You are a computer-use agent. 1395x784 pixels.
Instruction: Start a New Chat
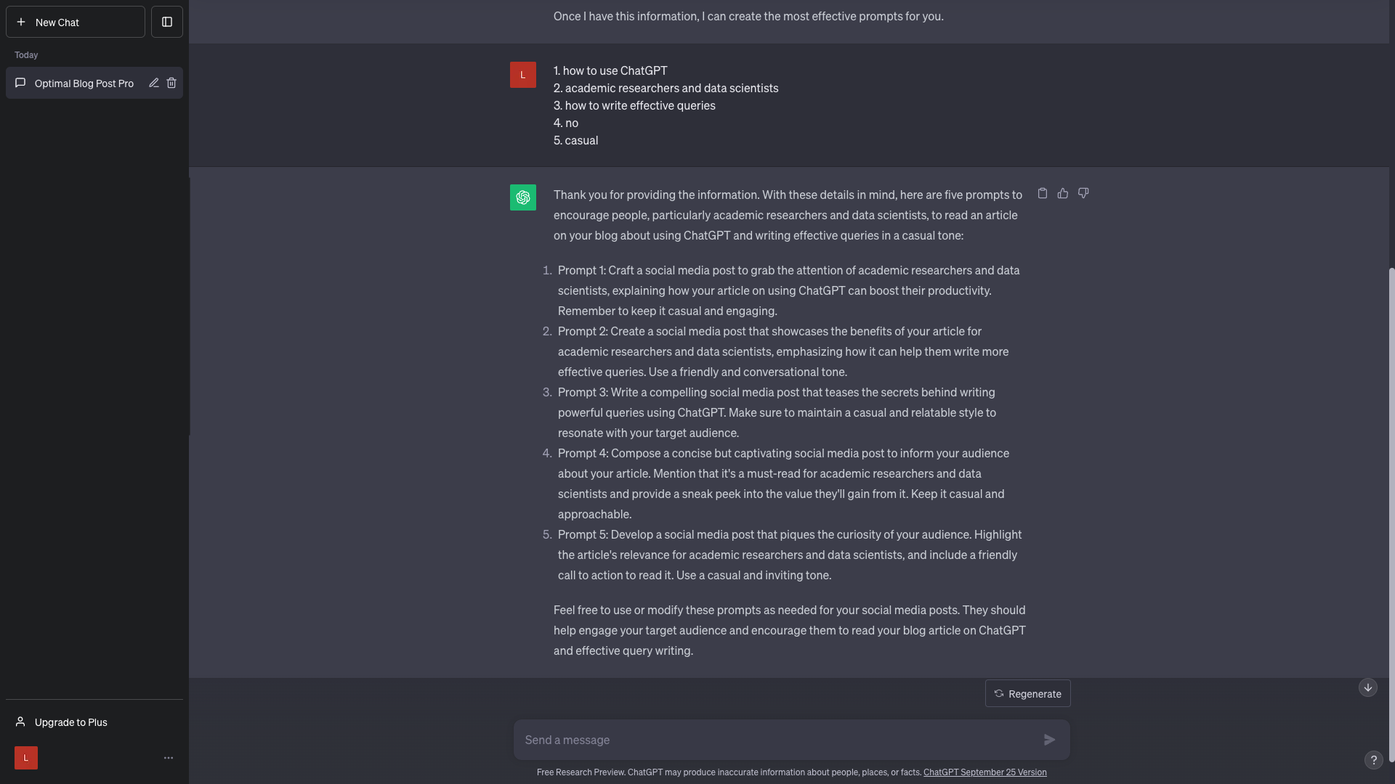[76, 22]
